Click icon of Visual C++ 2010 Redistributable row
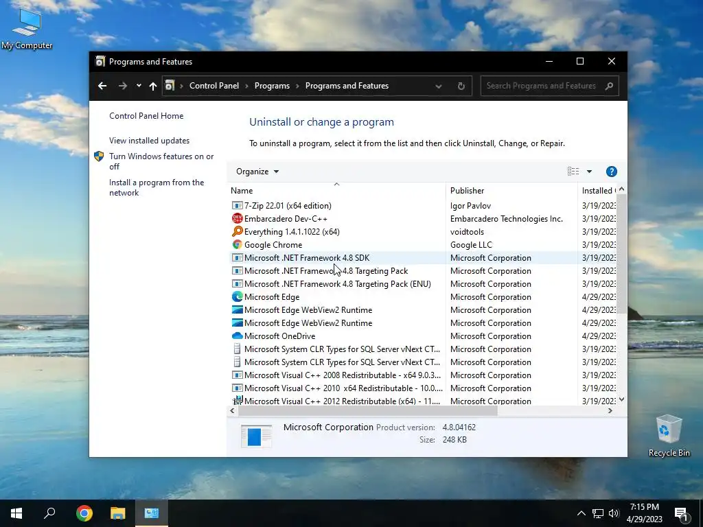703x527 pixels. [237, 388]
